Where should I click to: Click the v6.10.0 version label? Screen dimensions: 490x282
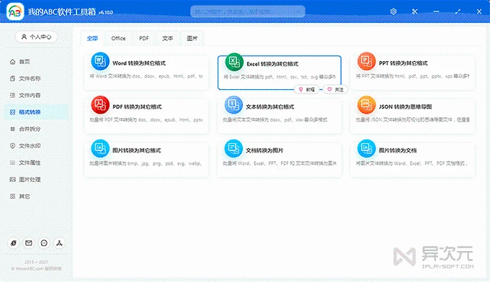click(x=106, y=12)
